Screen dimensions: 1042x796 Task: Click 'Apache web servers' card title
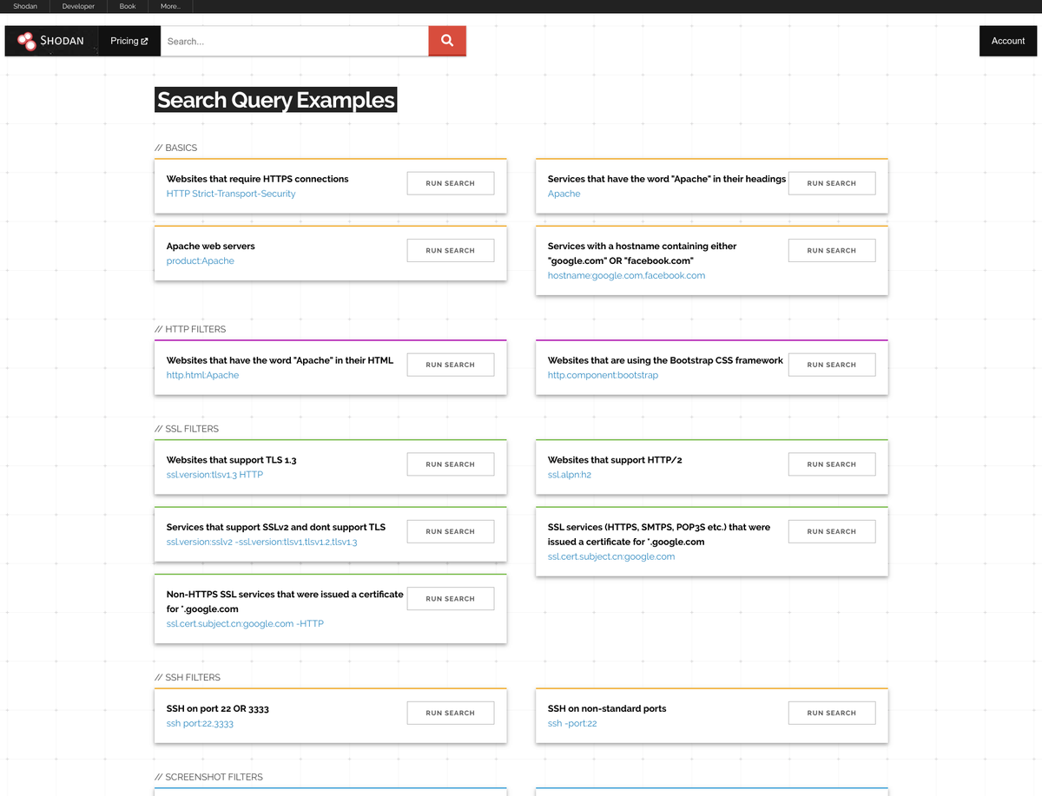point(211,246)
